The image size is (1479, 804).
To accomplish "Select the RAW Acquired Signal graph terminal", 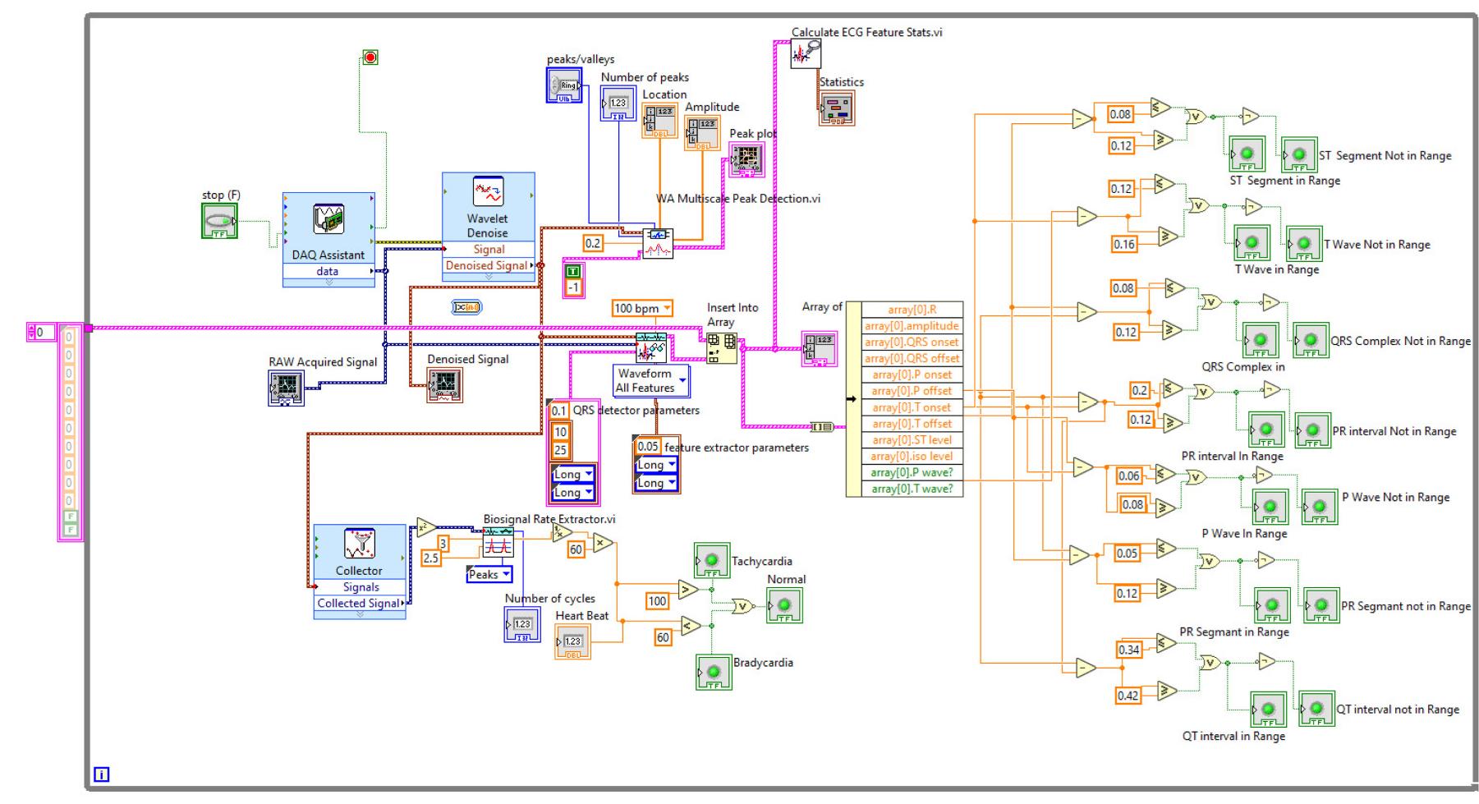I will point(286,388).
